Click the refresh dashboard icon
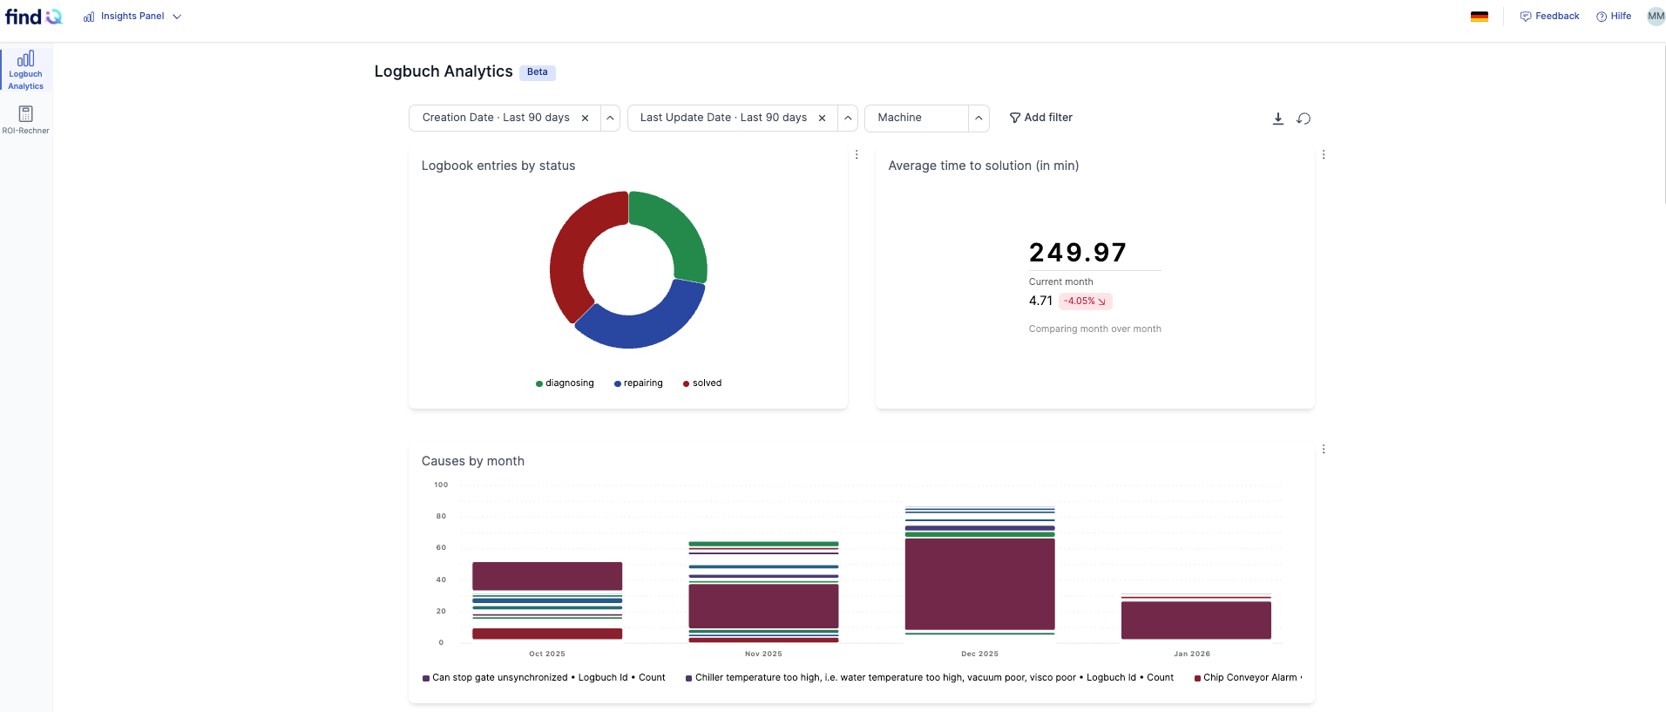Image resolution: width=1666 pixels, height=712 pixels. coord(1304,119)
